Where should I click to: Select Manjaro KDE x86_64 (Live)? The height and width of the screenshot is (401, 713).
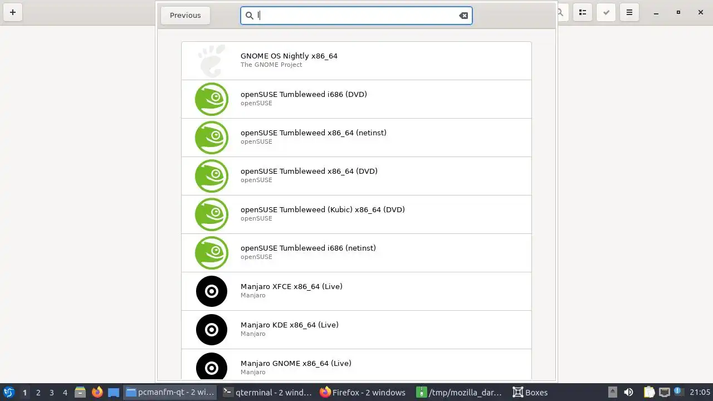coord(356,330)
